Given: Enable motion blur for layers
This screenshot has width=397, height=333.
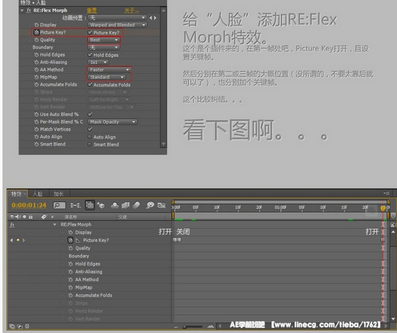Looking at the screenshot, I should (136, 205).
